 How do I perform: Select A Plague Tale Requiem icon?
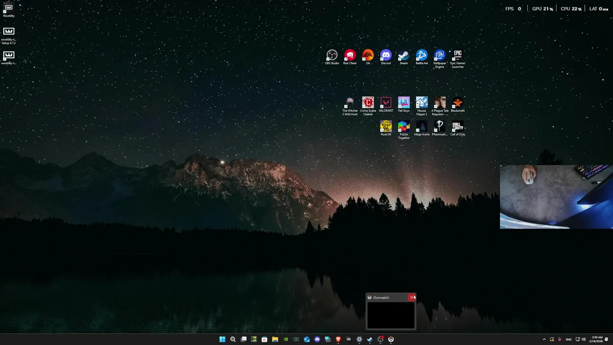click(x=440, y=106)
